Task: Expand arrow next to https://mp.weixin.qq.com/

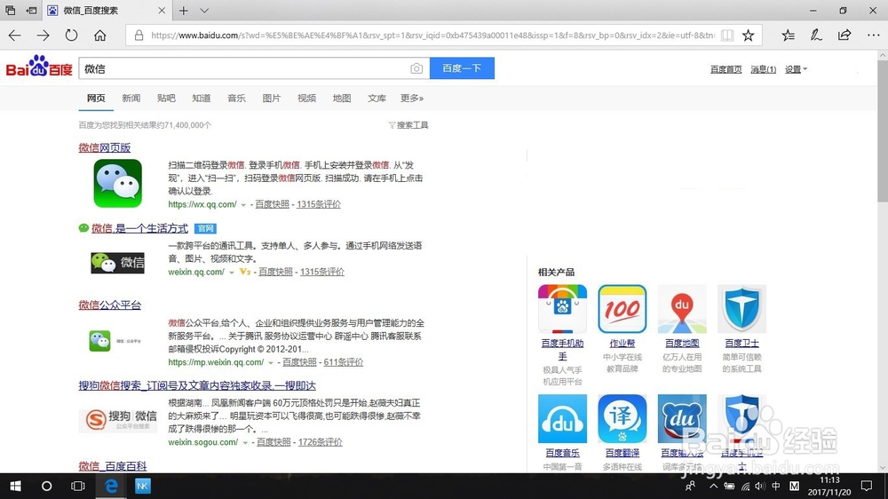Action: click(x=271, y=362)
